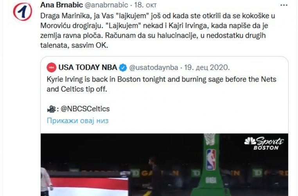
Task: Open Ana Brnabic's tweet text body
Action: tap(158, 31)
